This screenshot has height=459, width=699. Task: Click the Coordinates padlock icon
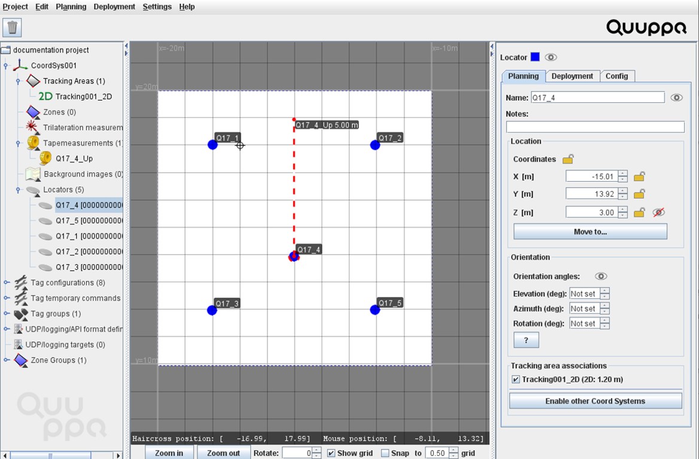568,159
